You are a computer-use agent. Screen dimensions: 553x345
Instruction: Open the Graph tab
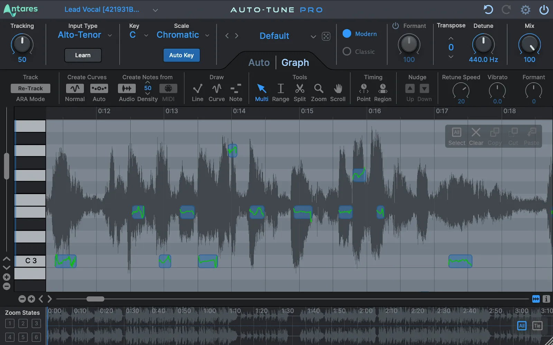(x=295, y=62)
